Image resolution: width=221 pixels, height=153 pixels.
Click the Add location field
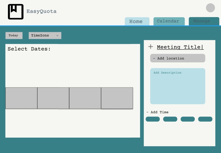(178, 58)
